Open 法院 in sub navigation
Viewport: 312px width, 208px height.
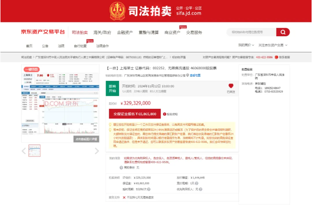pyautogui.click(x=61, y=46)
